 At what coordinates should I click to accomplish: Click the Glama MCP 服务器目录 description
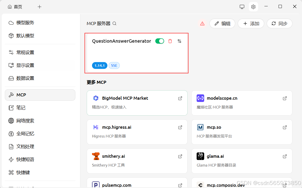click(216, 165)
